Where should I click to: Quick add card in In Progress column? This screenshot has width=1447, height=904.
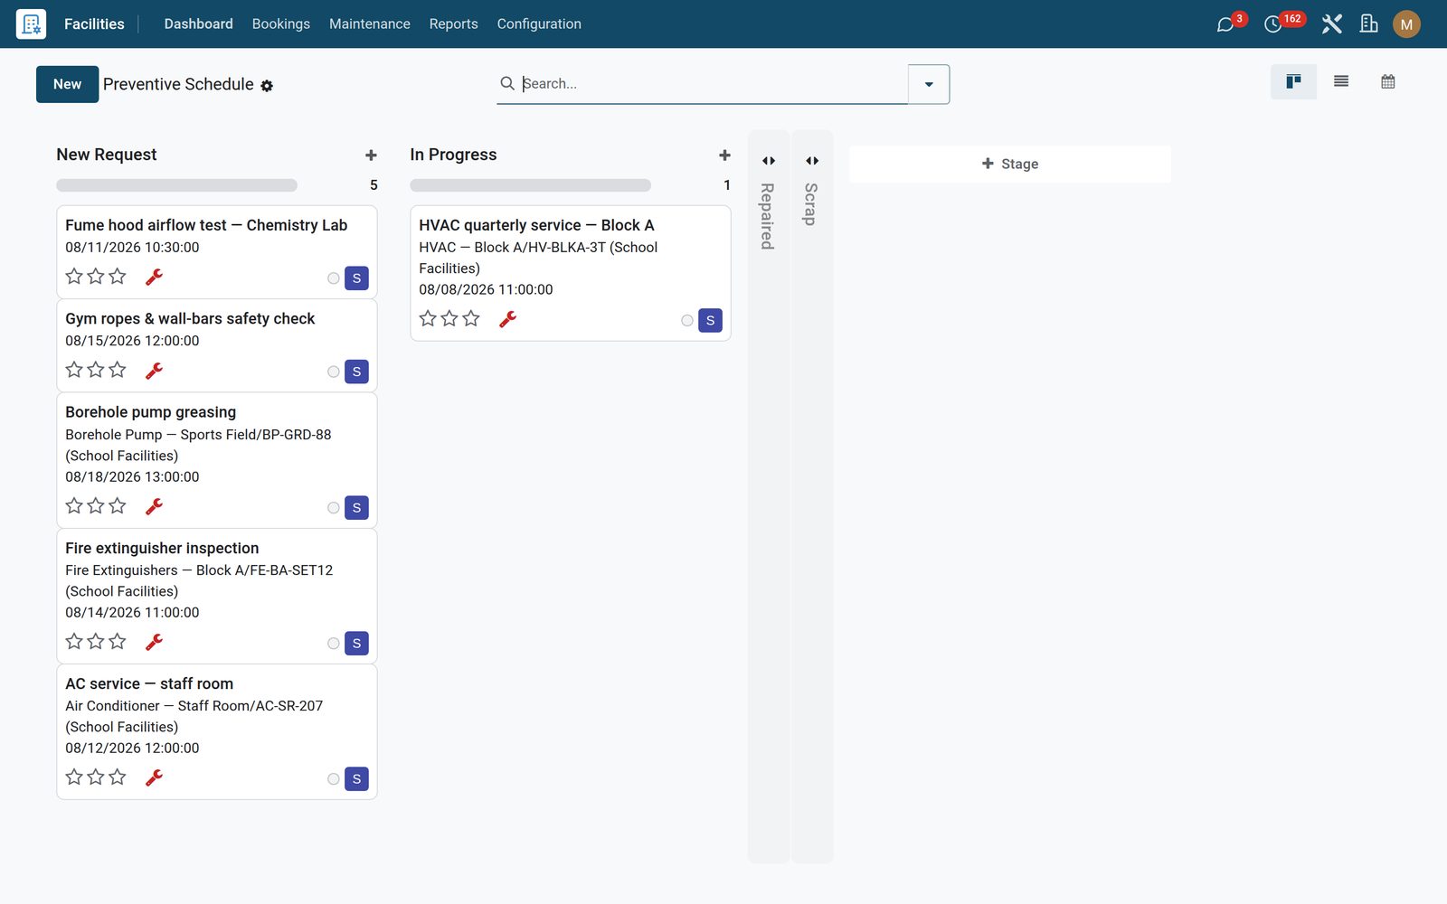tap(724, 155)
